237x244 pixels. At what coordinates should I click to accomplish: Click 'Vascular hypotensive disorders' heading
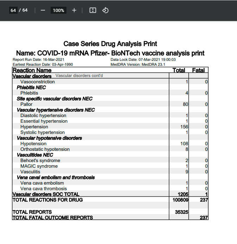(x=49, y=138)
